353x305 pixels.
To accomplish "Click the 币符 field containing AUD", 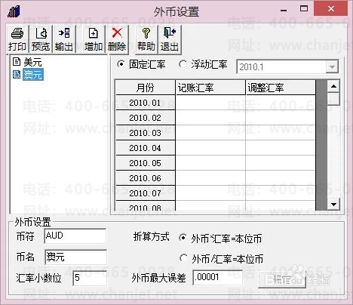I will pos(75,236).
